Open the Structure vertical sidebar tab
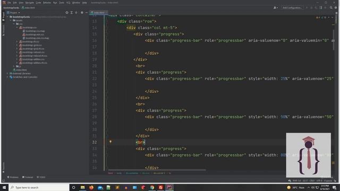 coord(4,30)
